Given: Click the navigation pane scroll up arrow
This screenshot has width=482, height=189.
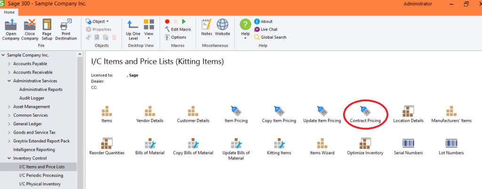Looking at the screenshot, I should 80,54.
